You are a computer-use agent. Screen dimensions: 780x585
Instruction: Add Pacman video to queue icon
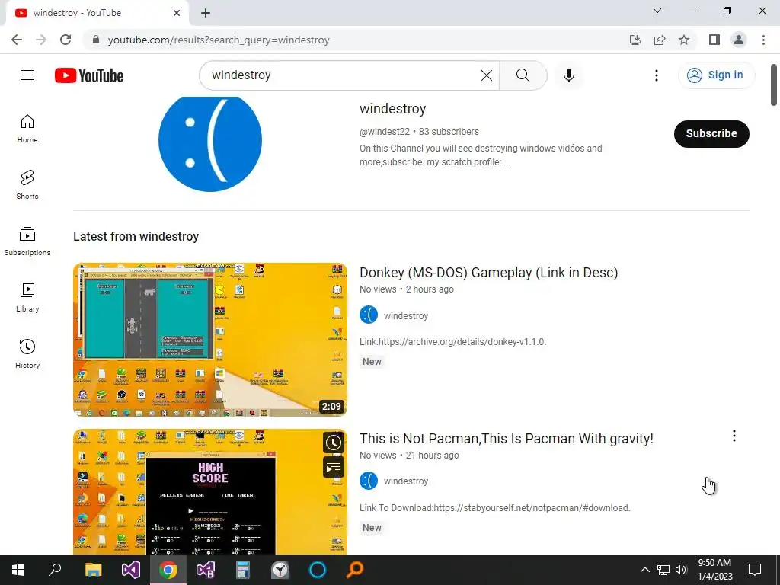click(x=334, y=468)
